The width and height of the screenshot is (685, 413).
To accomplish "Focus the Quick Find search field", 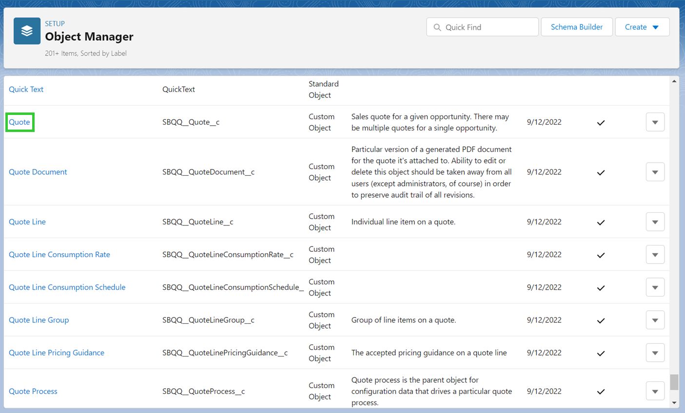I will pyautogui.click(x=482, y=27).
